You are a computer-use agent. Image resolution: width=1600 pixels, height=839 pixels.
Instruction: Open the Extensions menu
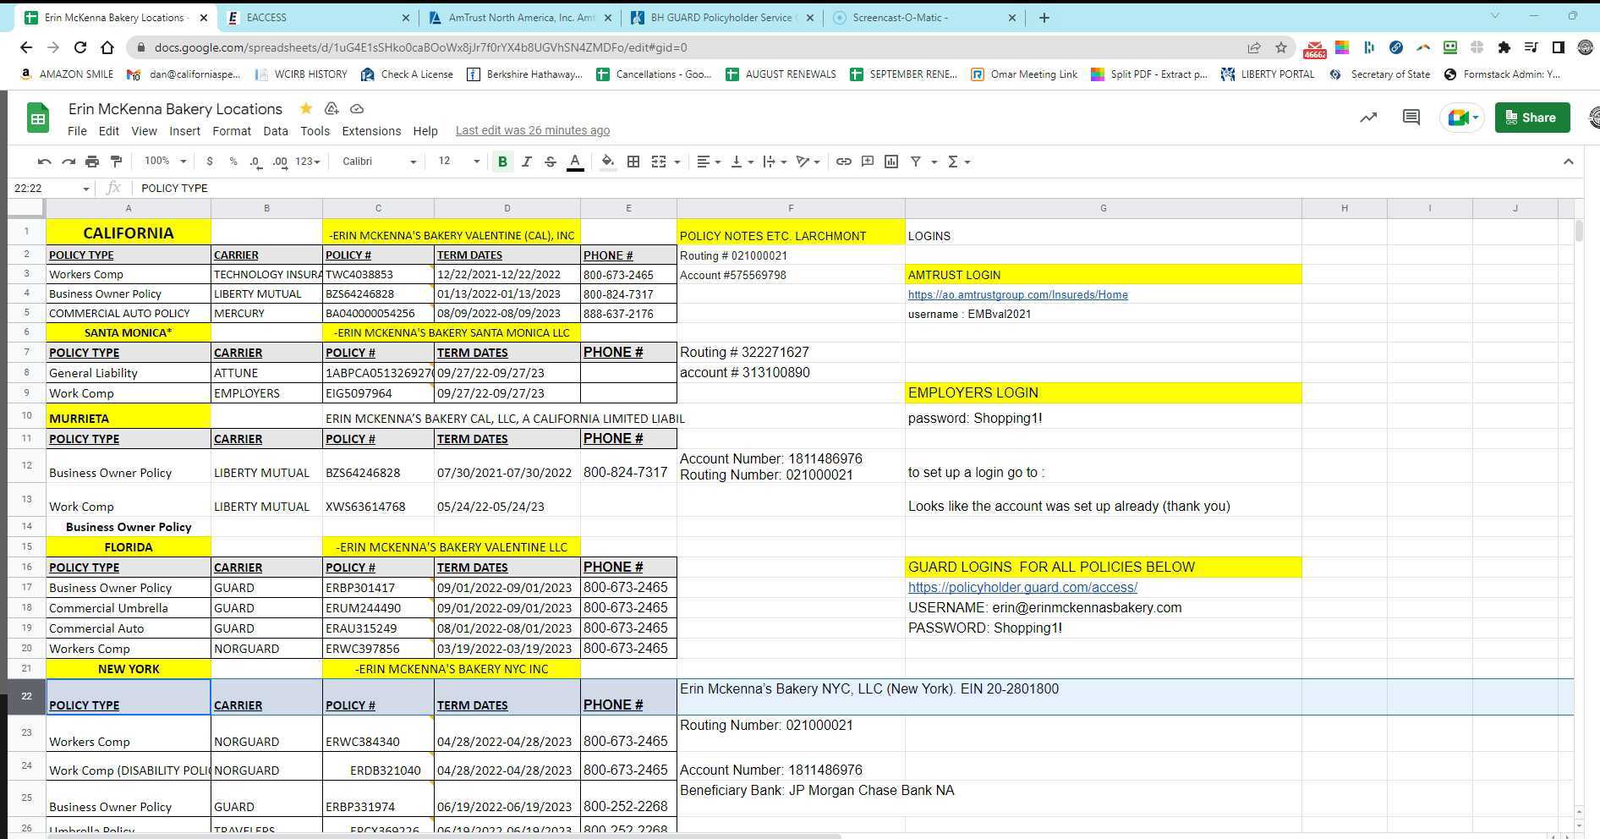(x=371, y=131)
